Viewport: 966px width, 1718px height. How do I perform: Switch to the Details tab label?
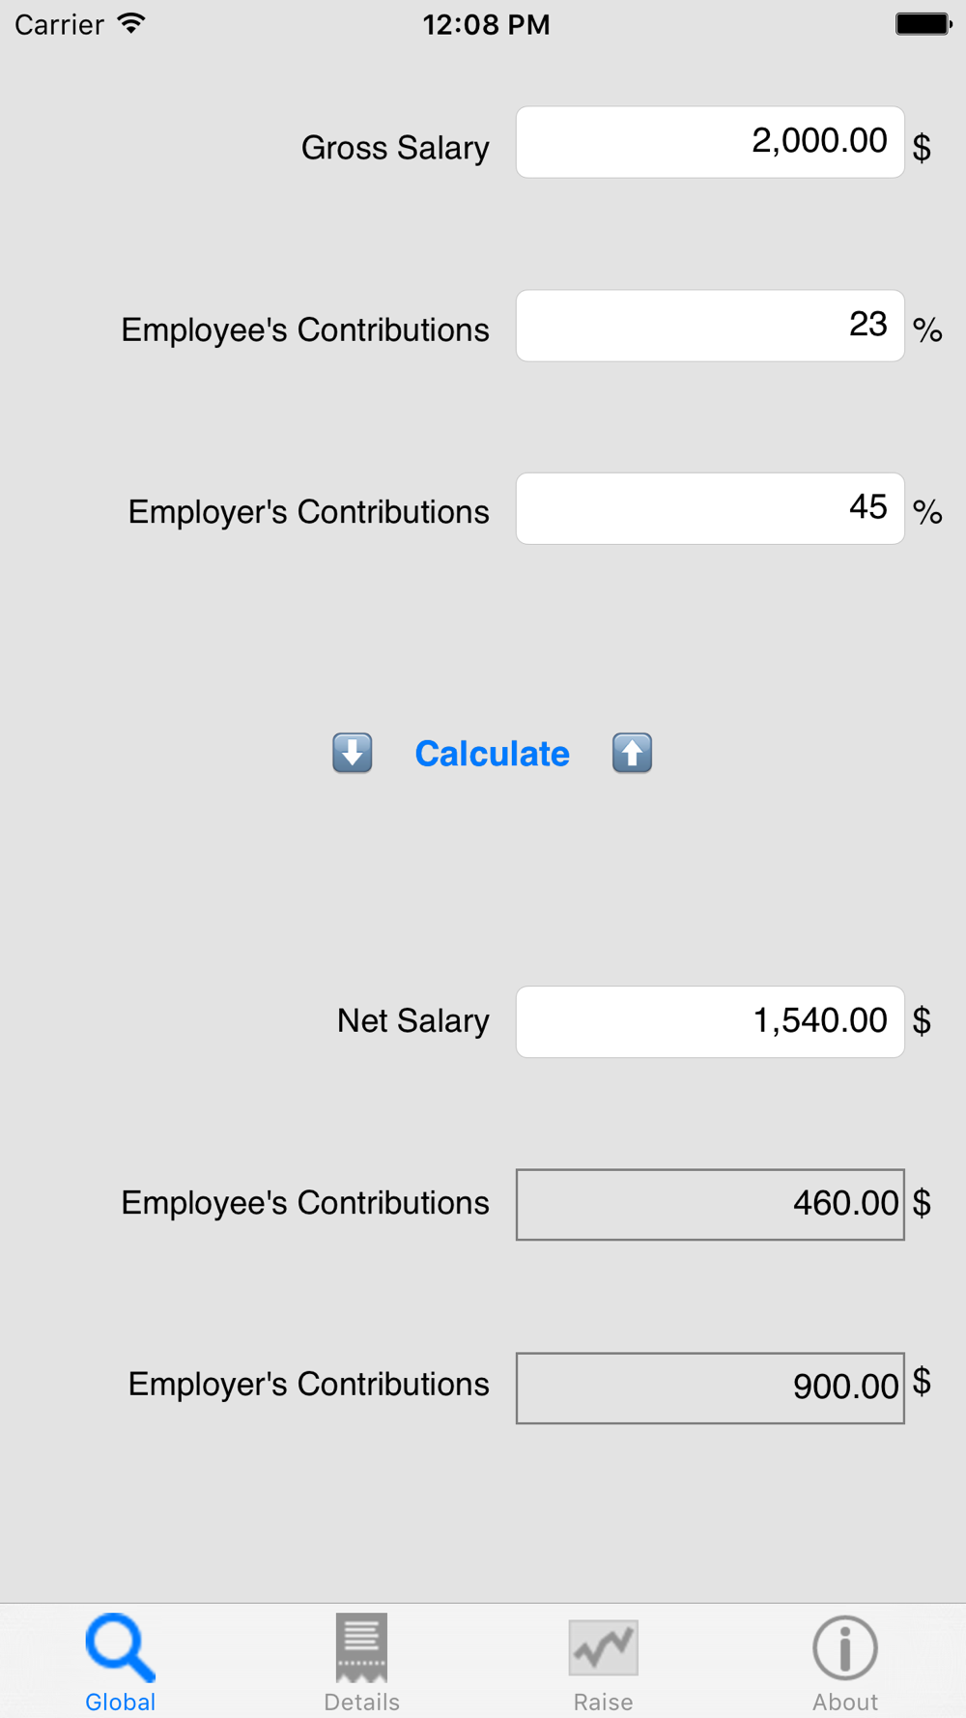click(361, 1702)
